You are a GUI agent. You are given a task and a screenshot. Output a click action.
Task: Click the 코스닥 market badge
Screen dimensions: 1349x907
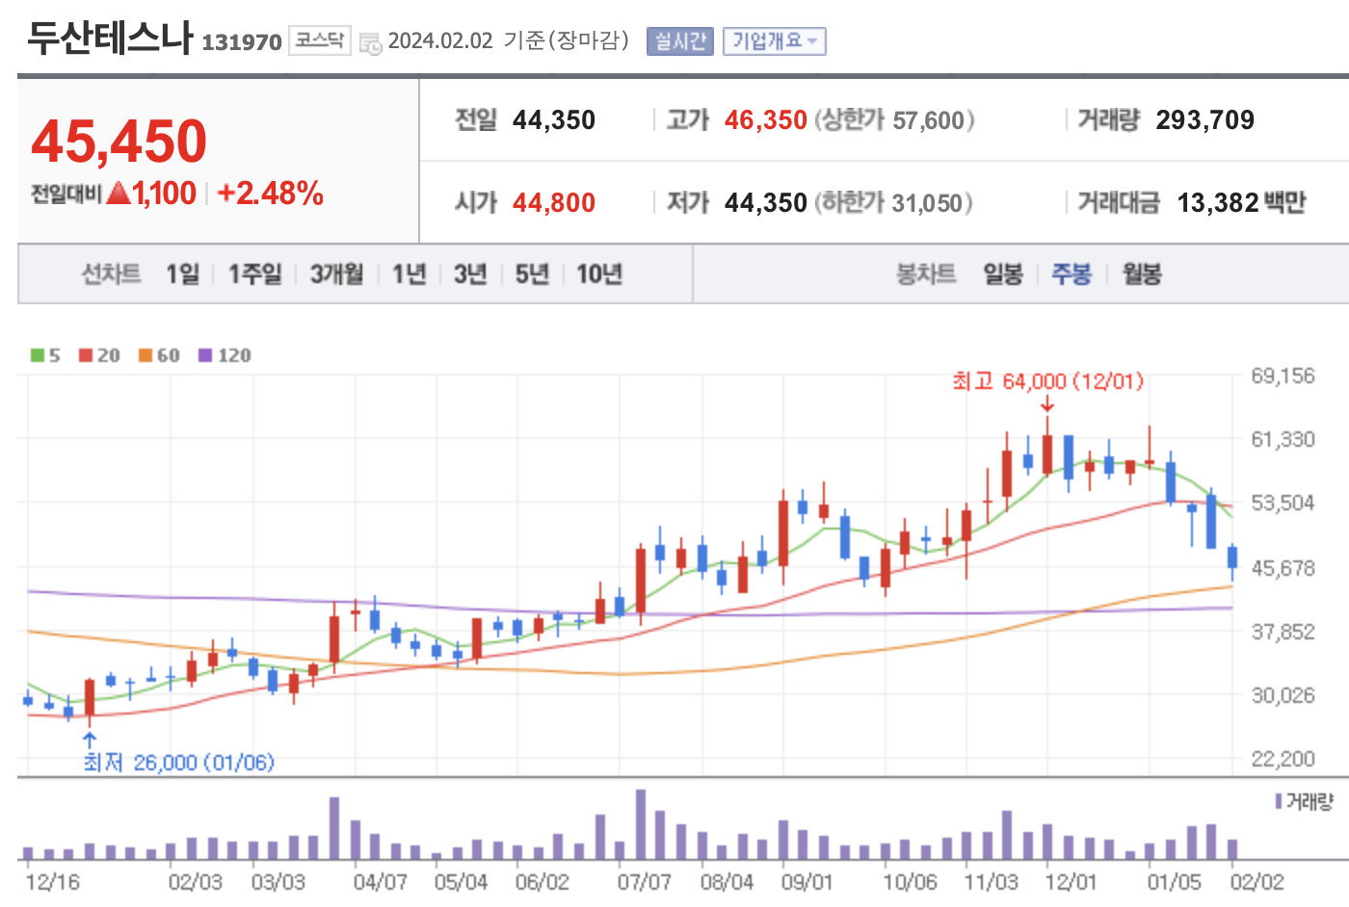320,40
